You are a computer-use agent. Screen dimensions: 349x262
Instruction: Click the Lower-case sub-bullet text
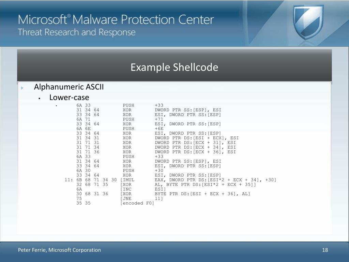tap(69, 97)
